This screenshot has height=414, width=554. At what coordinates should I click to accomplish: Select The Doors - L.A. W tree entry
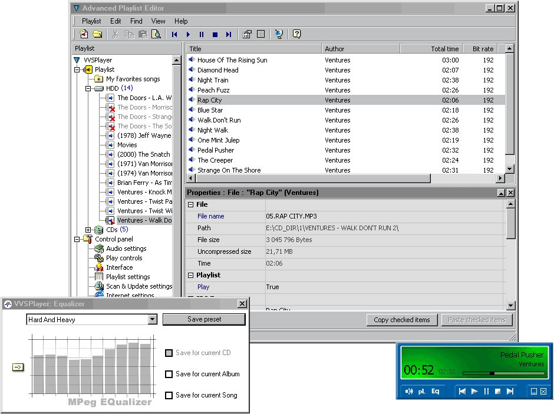[x=144, y=98]
